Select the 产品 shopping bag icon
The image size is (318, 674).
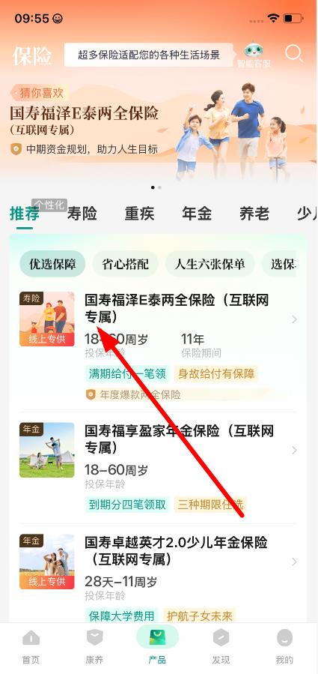click(157, 637)
